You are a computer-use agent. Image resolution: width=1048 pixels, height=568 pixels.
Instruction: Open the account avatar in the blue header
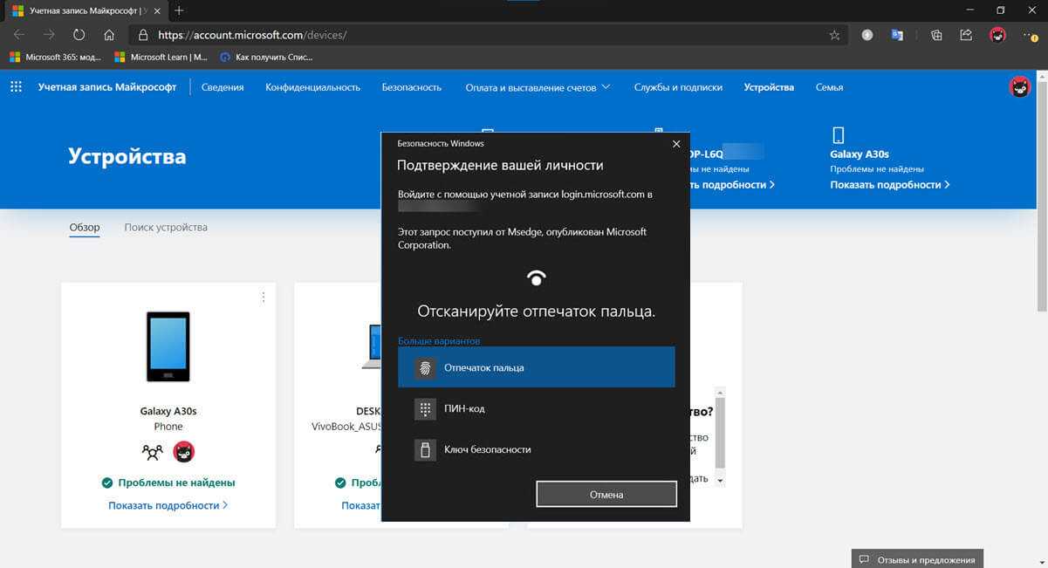click(1019, 87)
